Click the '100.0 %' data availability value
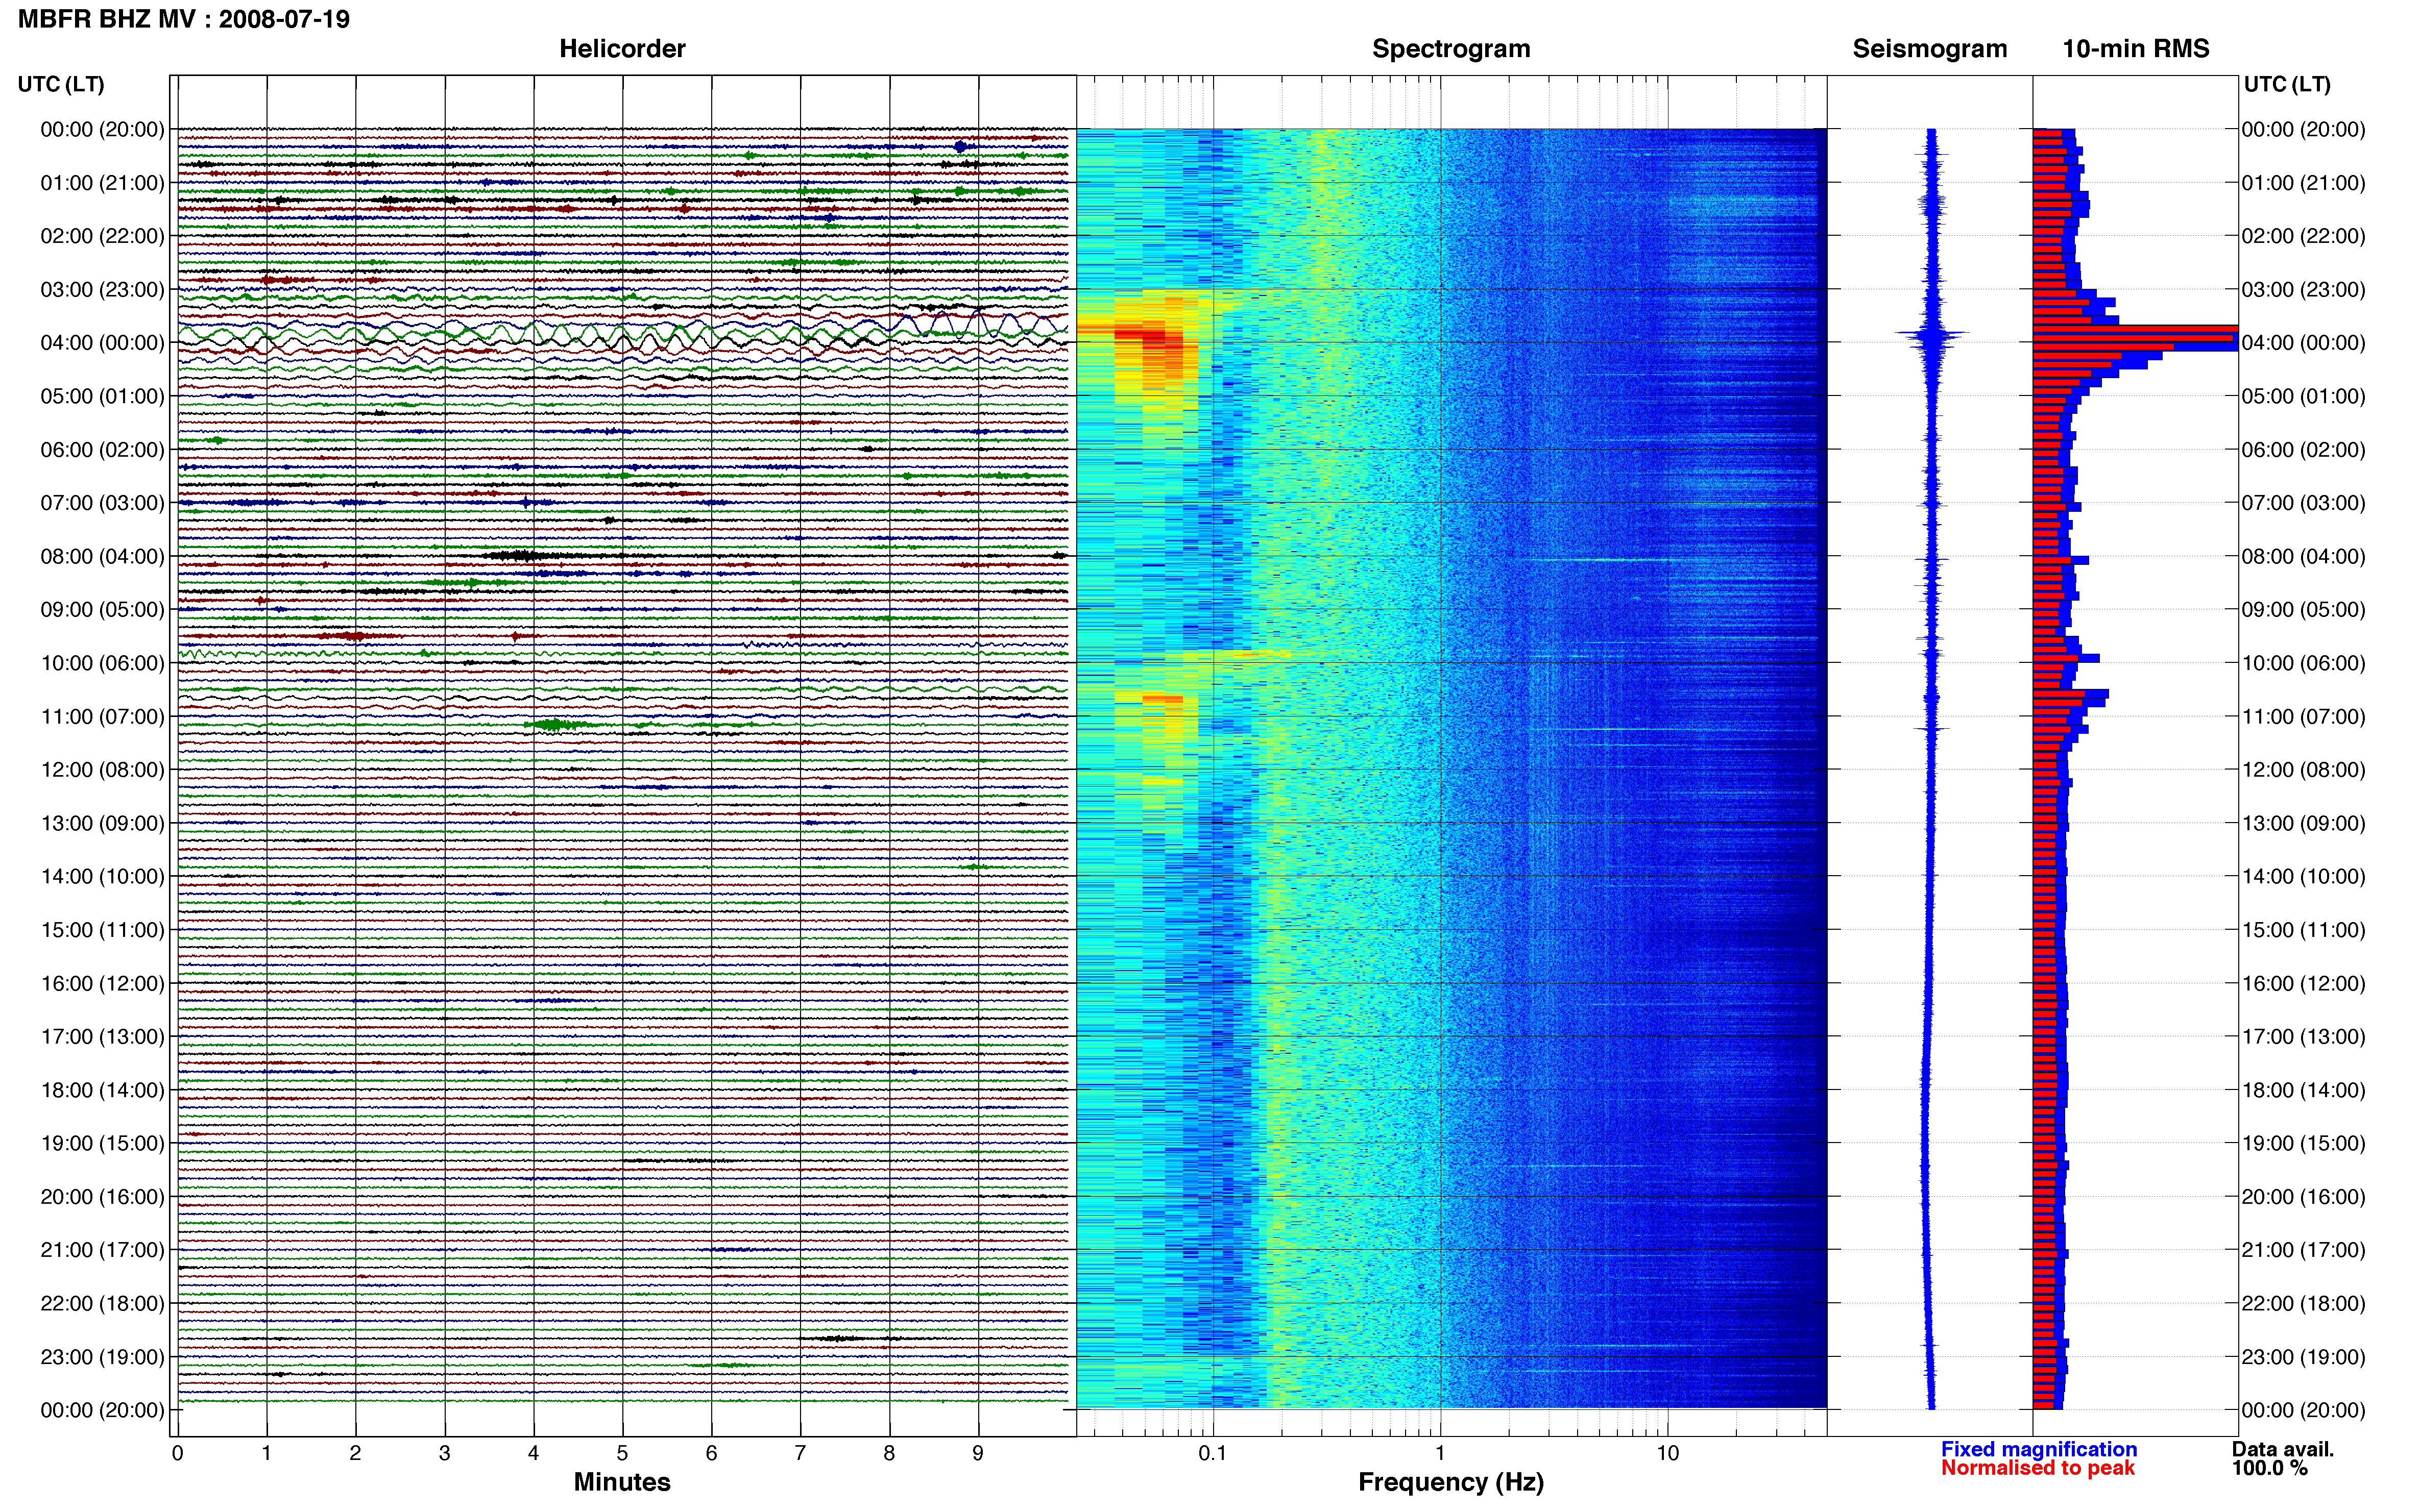The width and height of the screenshot is (2420, 1512). [2270, 1468]
